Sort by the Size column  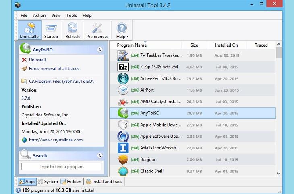[x=194, y=45]
